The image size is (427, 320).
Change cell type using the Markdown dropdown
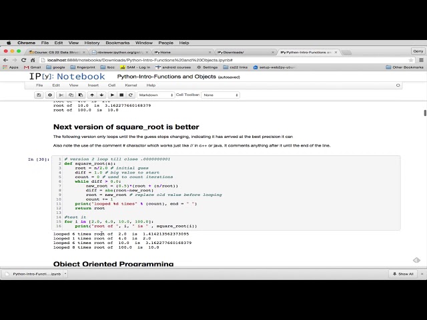pos(155,95)
